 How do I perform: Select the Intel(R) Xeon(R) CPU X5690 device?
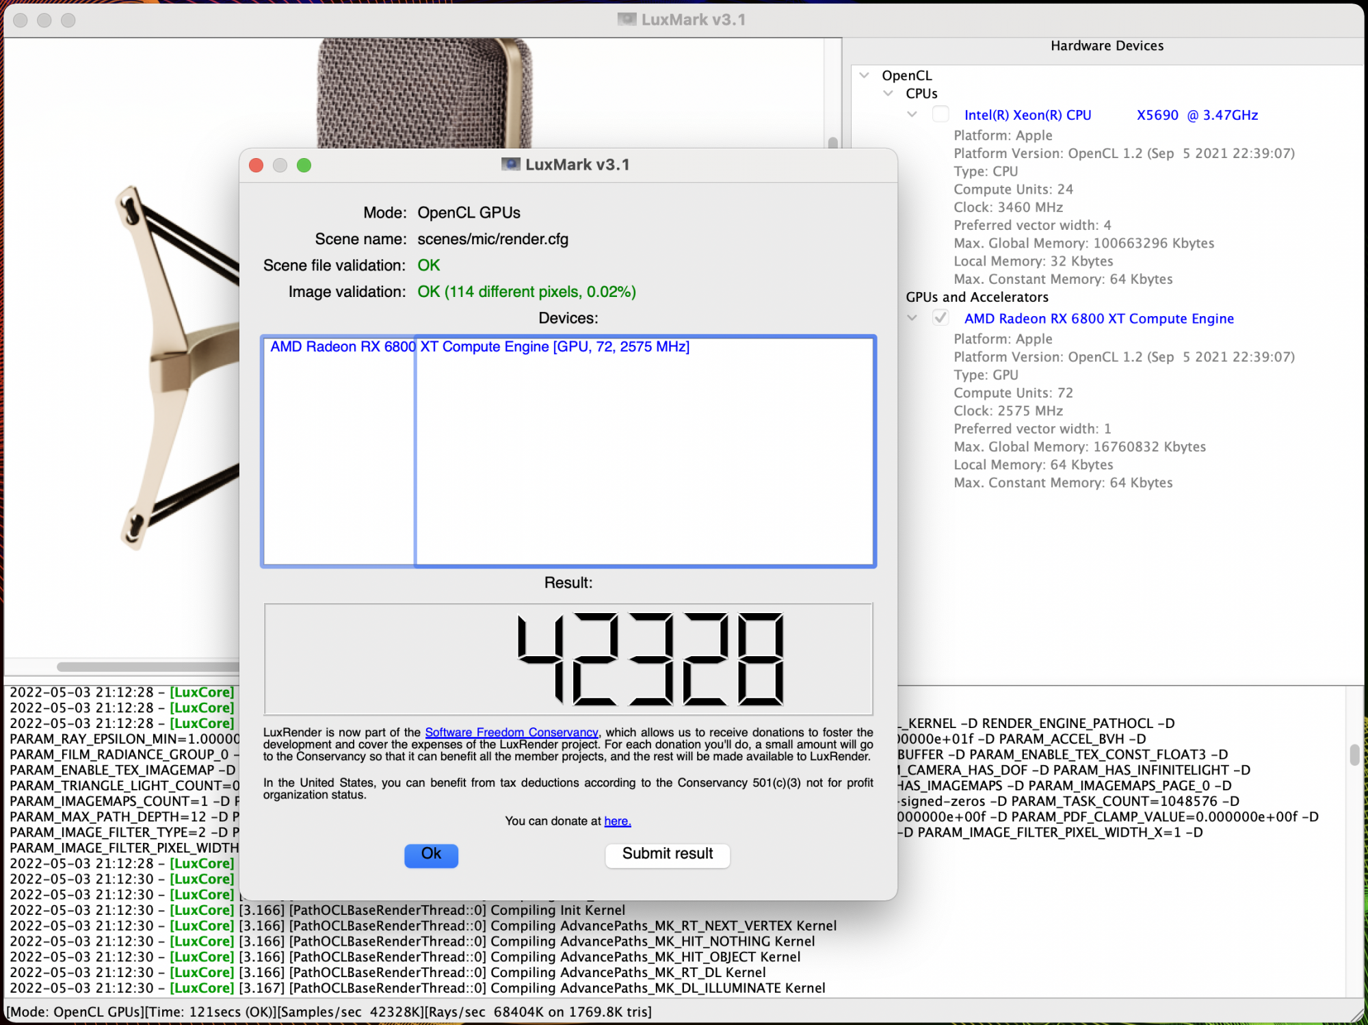[x=1111, y=115]
